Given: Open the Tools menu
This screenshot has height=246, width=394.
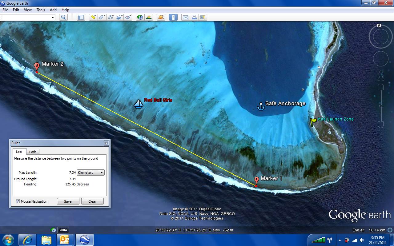Looking at the screenshot, I should [x=41, y=10].
